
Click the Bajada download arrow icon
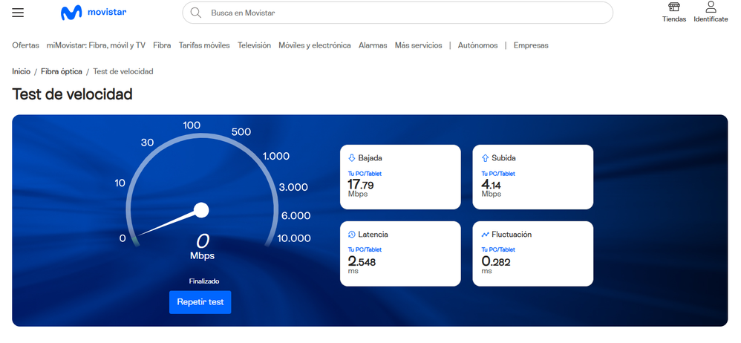click(x=352, y=158)
